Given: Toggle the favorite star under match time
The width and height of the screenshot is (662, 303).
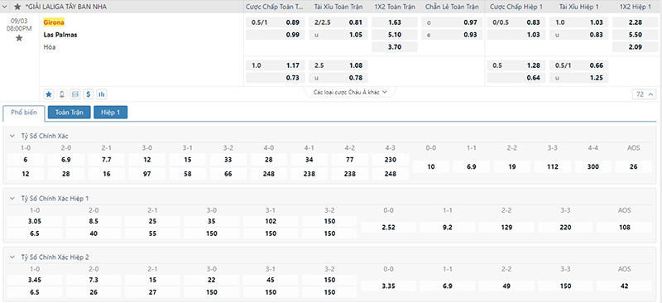Looking at the screenshot, I should 19,38.
